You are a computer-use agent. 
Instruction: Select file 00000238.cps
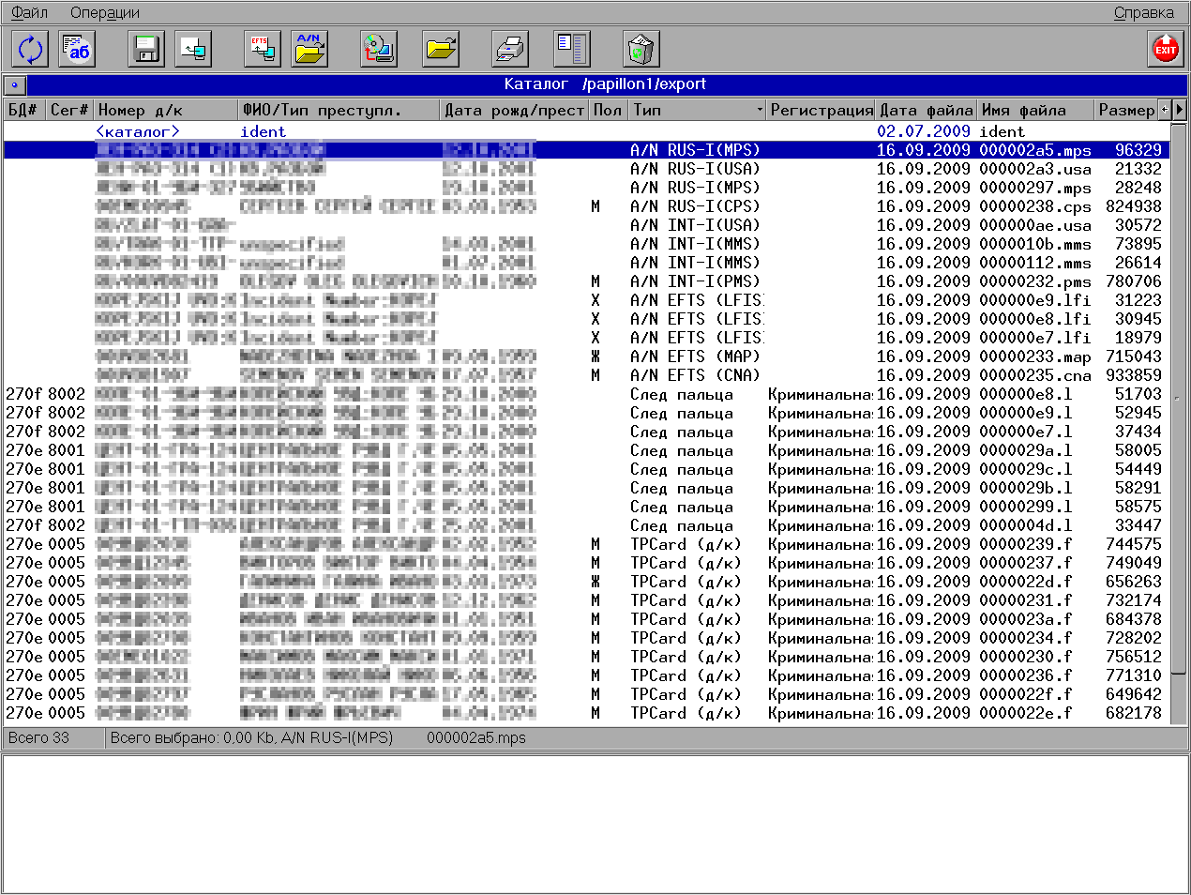(587, 206)
